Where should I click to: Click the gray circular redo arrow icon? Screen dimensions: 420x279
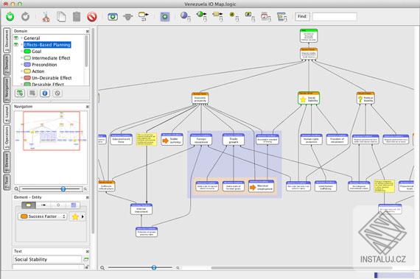(26, 17)
